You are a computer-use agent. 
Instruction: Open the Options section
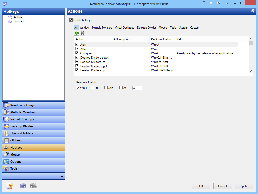coord(34,162)
